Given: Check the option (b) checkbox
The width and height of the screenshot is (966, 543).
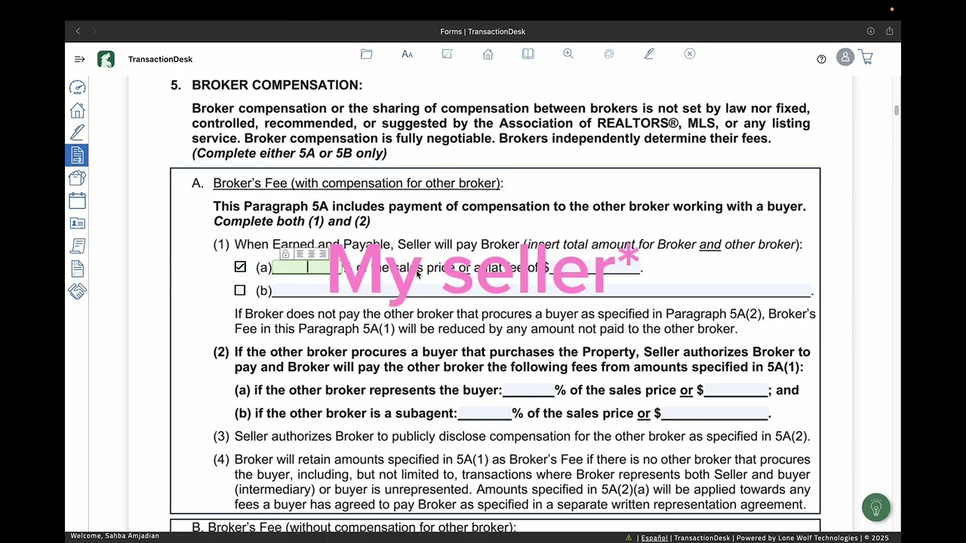Looking at the screenshot, I should 240,290.
